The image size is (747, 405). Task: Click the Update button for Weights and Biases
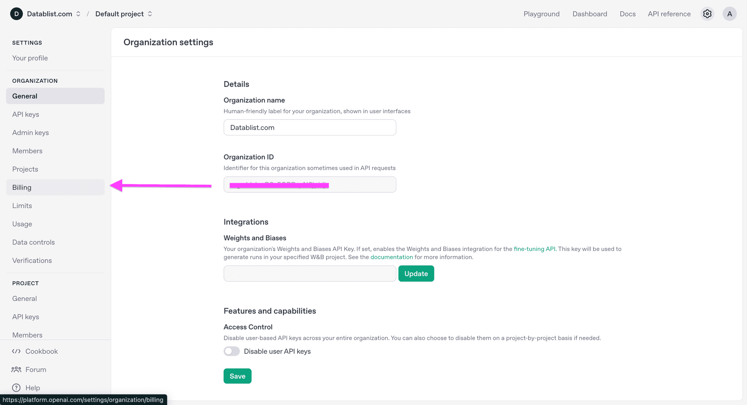(416, 273)
